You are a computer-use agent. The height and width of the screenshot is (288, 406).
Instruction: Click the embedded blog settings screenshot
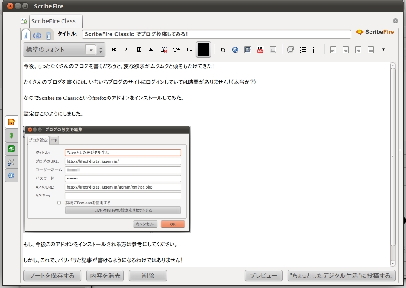tap(107, 179)
